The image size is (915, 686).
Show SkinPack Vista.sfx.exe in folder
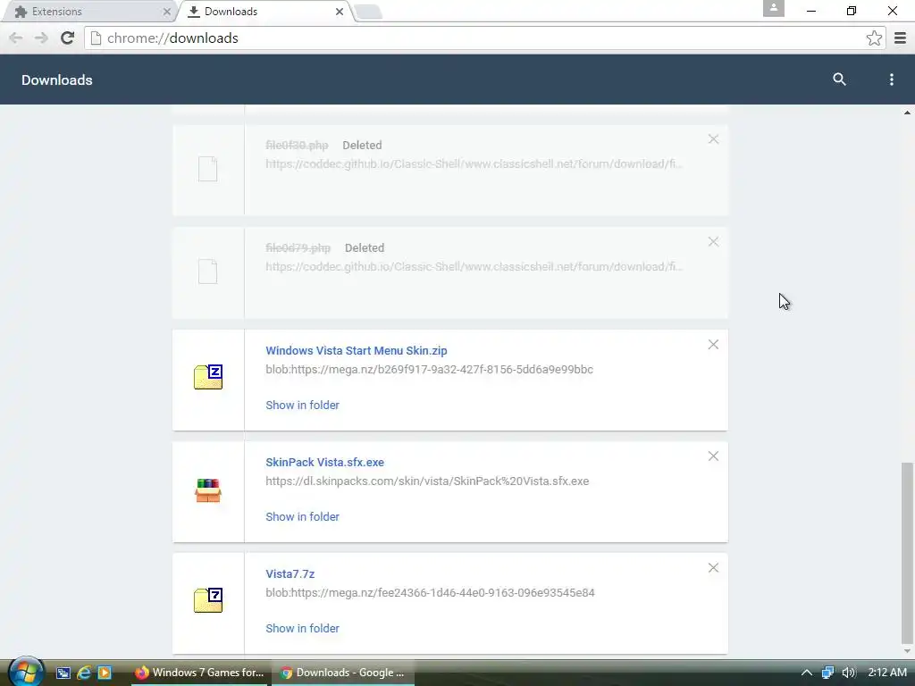click(x=302, y=517)
